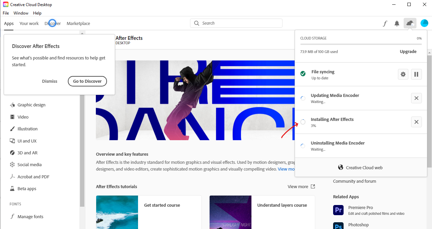Screen dimensions: 432x229
Task: Open the Community and forum link
Action: pos(354,181)
